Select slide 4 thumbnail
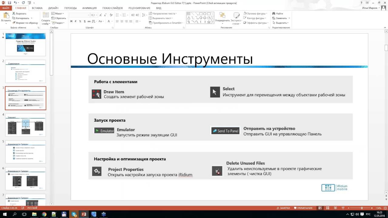 coord(26,125)
